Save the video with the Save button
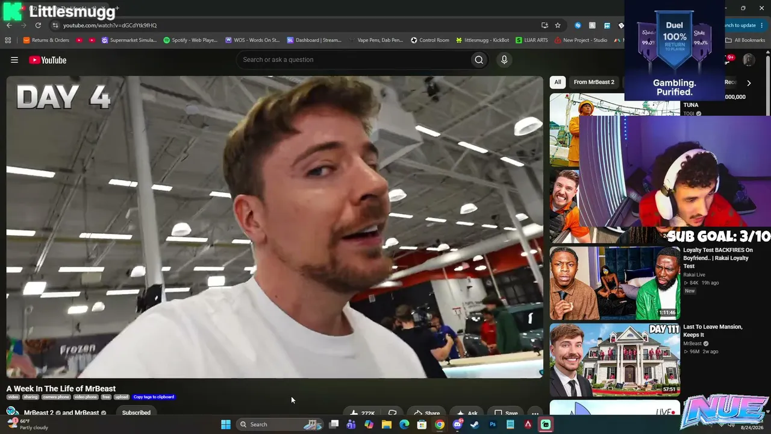The height and width of the screenshot is (434, 771). tap(506, 414)
